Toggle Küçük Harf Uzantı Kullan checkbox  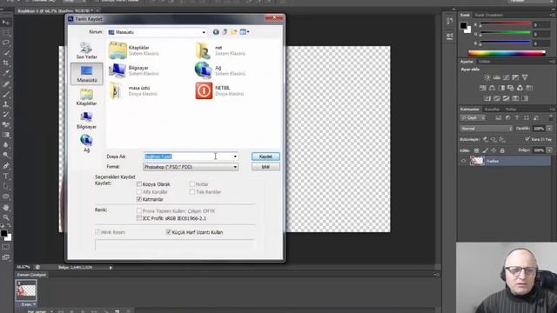click(x=168, y=232)
